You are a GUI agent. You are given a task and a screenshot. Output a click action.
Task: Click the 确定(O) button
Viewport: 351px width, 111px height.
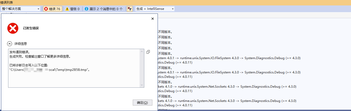pyautogui.click(x=142, y=102)
